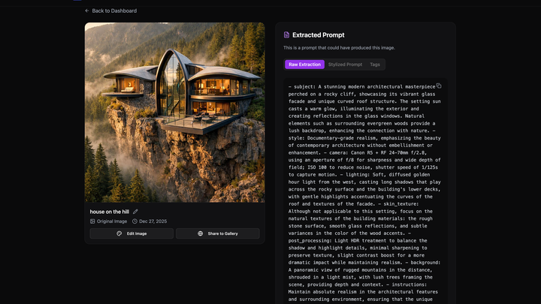Click the purple Extracted Prompt document icon
This screenshot has height=304, width=541.
tap(286, 35)
